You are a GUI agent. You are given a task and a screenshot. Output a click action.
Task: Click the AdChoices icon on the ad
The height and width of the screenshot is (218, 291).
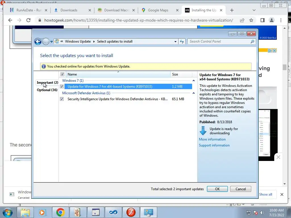tap(270, 51)
